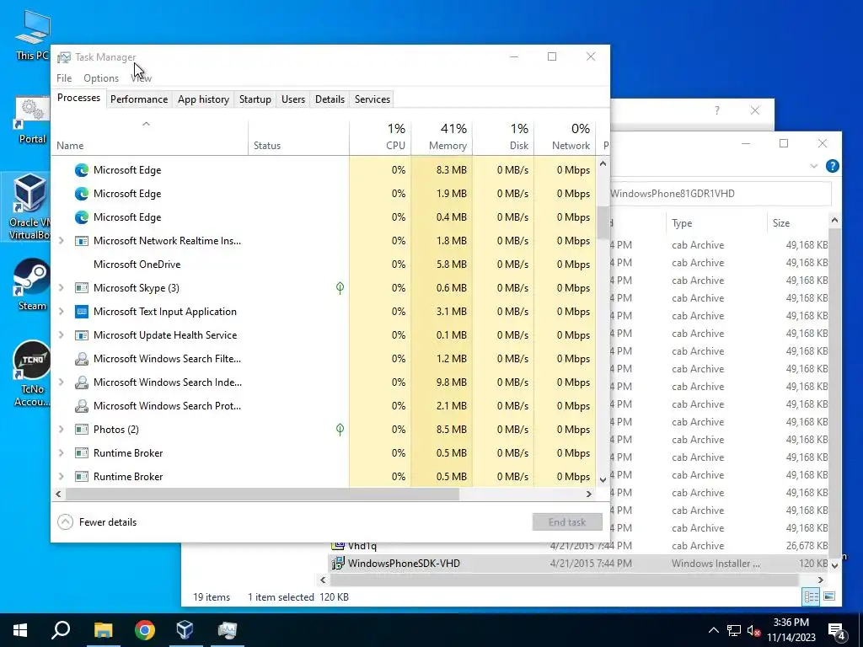Viewport: 863px width, 647px height.
Task: Switch to the App history tab
Action: click(203, 99)
